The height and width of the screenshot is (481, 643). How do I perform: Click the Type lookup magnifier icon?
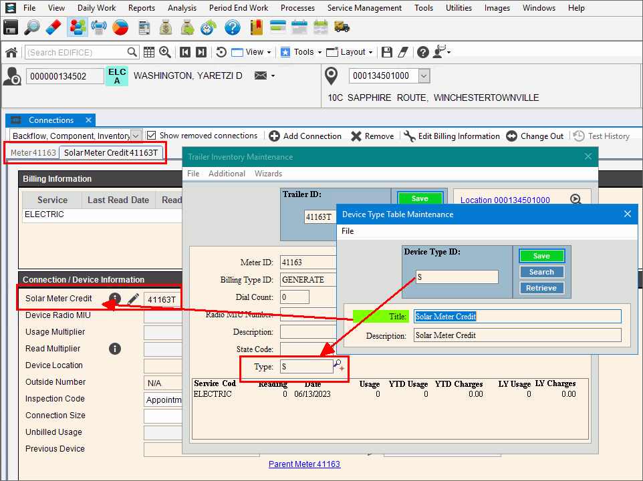339,365
